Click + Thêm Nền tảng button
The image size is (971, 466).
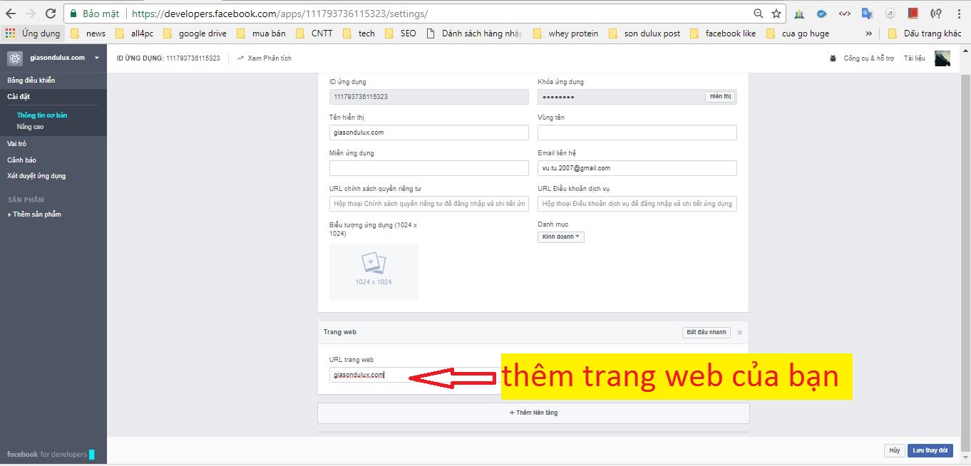tap(533, 413)
